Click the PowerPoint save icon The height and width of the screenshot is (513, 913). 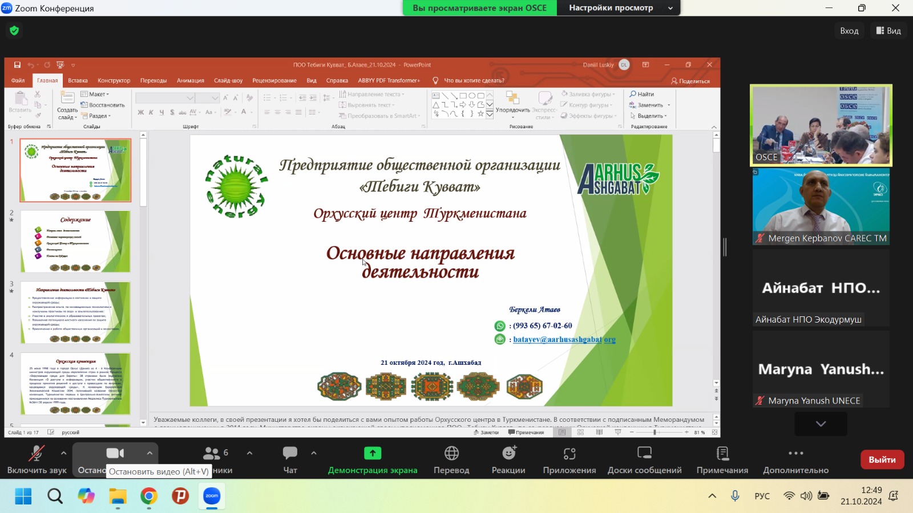click(x=17, y=65)
